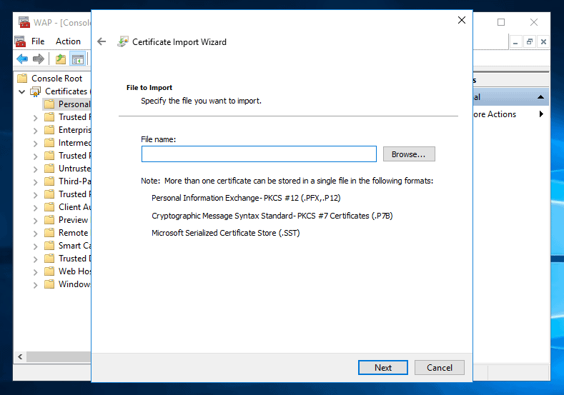This screenshot has width=564, height=395.
Task: Expand the Enterprise store node
Action: point(35,131)
